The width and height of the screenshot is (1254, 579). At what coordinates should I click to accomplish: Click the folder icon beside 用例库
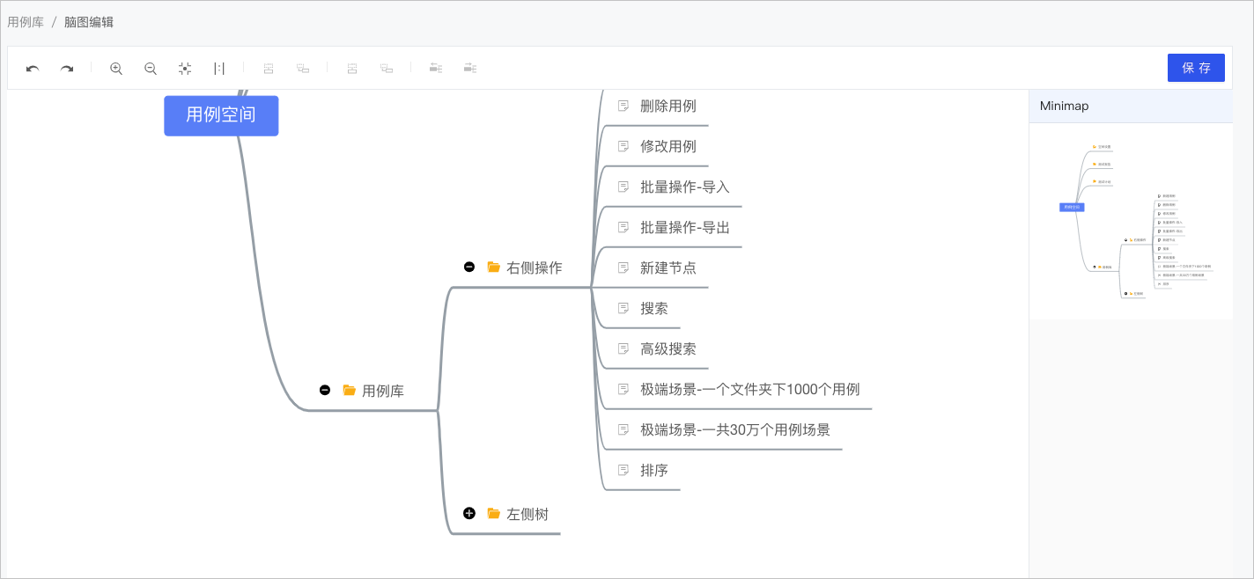point(350,390)
